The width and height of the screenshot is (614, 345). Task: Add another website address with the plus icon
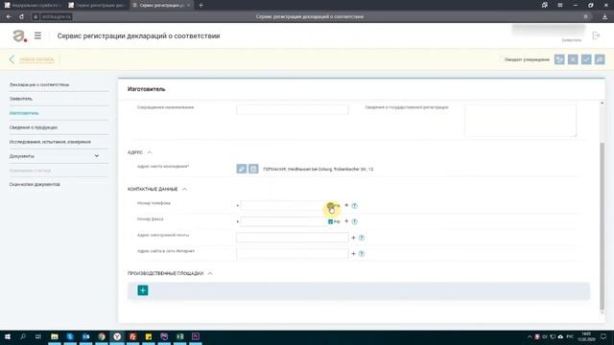click(x=353, y=253)
